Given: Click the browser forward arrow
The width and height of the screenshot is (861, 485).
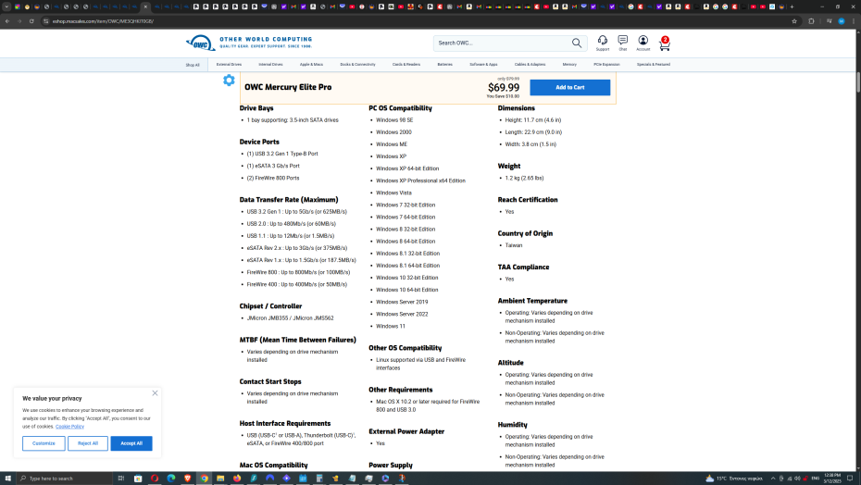Looking at the screenshot, I should coord(19,21).
